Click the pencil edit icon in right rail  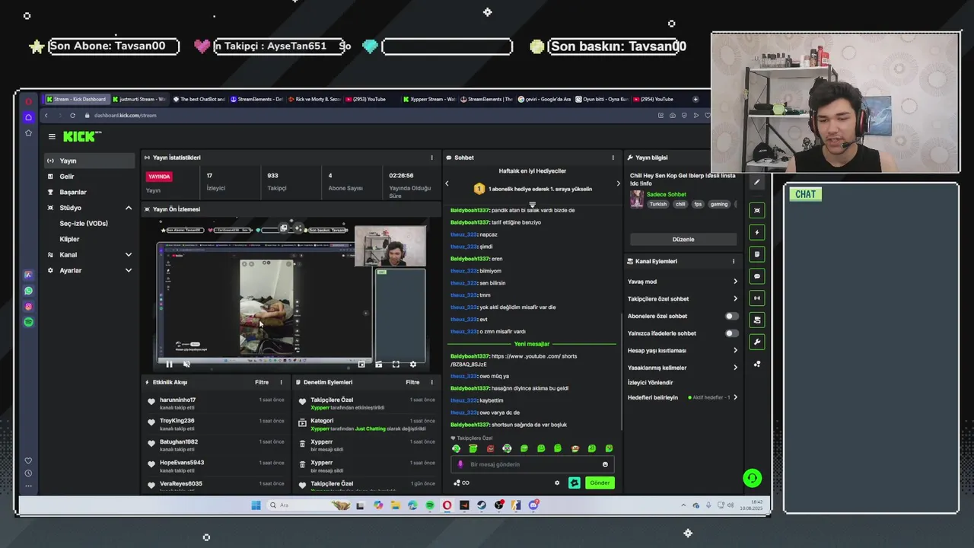[x=756, y=182]
